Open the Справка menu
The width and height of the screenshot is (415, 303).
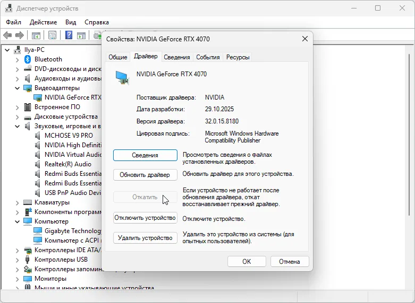pyautogui.click(x=97, y=22)
